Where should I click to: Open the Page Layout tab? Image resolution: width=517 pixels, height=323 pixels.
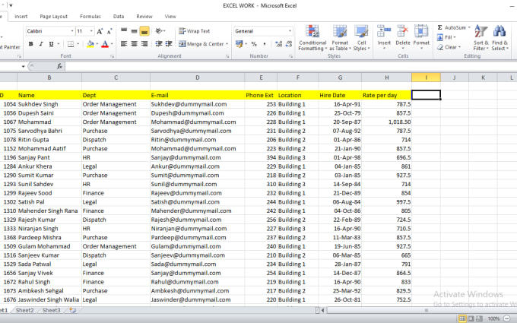[x=53, y=17]
